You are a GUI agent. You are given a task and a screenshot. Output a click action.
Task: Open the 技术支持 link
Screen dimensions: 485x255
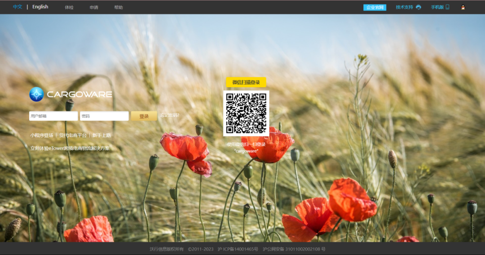click(x=404, y=7)
